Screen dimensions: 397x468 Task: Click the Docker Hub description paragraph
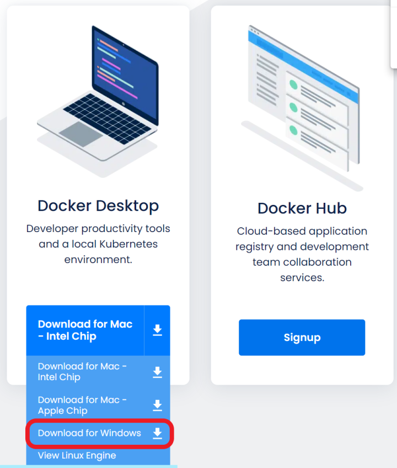click(302, 254)
